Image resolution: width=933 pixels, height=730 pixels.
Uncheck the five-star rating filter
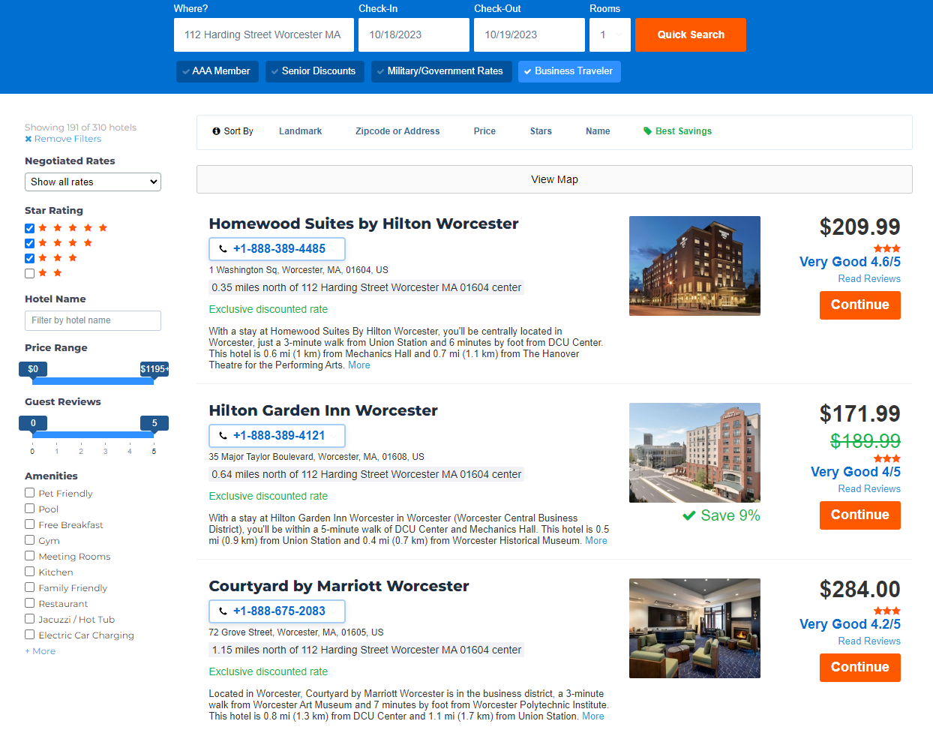[x=30, y=228]
